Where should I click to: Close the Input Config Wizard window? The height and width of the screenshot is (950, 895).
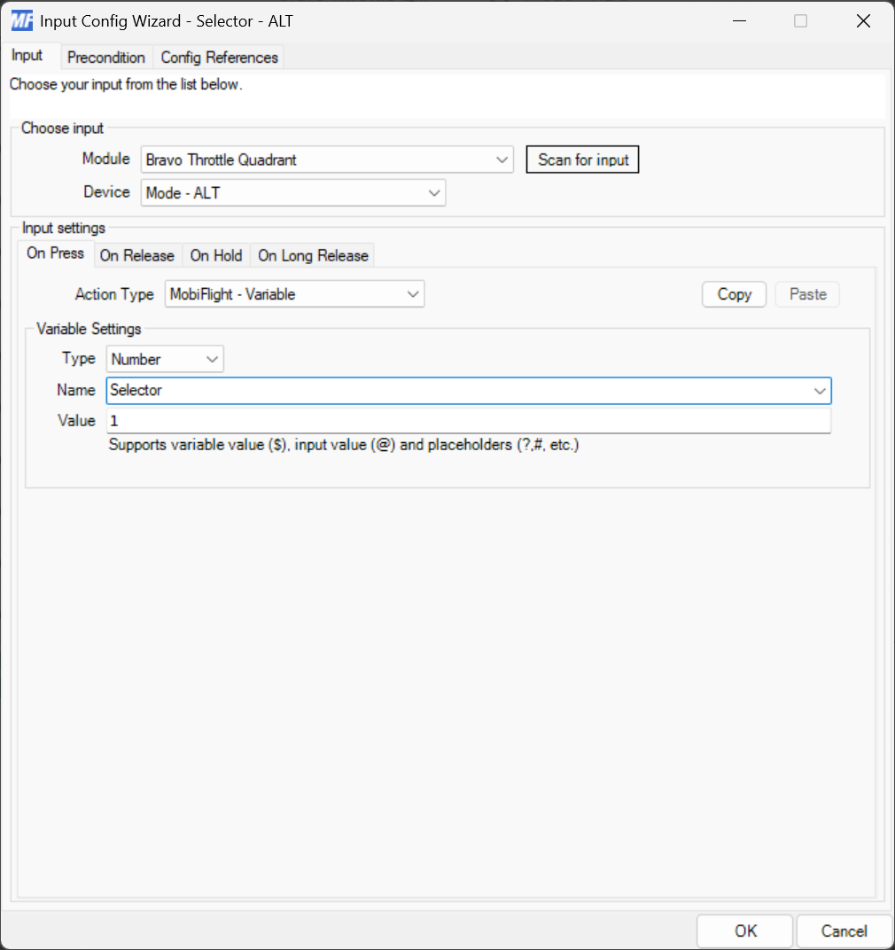coord(863,21)
